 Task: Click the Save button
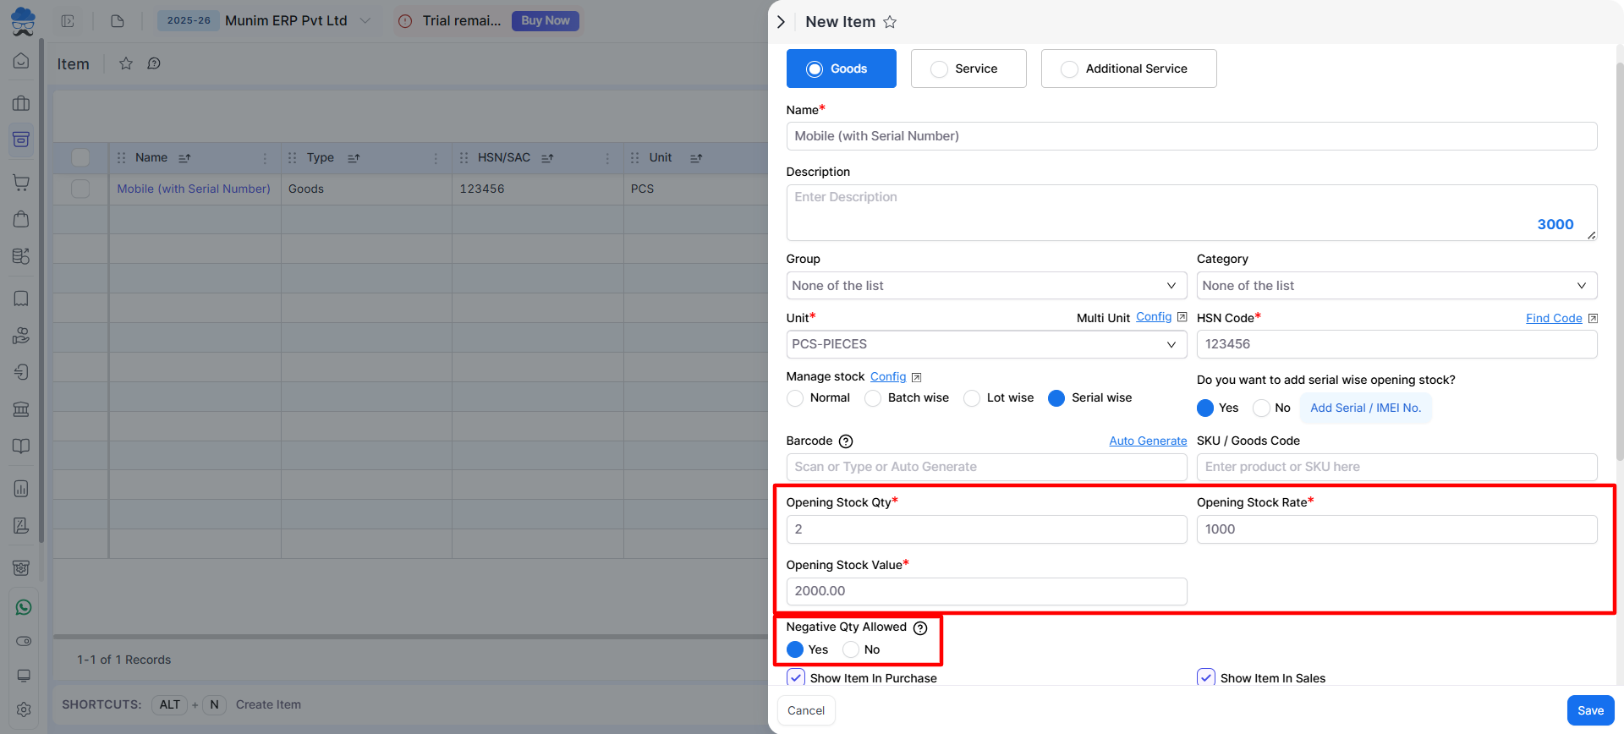coord(1589,710)
